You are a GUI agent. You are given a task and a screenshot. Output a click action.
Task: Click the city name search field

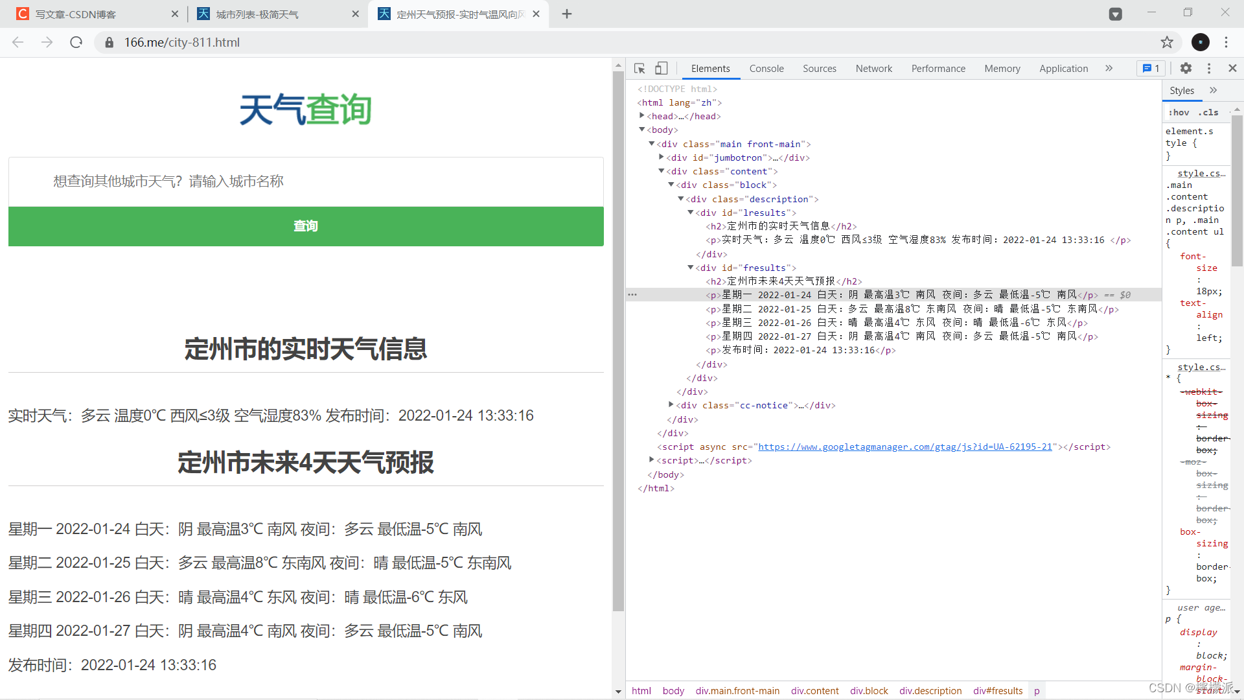pyautogui.click(x=306, y=181)
